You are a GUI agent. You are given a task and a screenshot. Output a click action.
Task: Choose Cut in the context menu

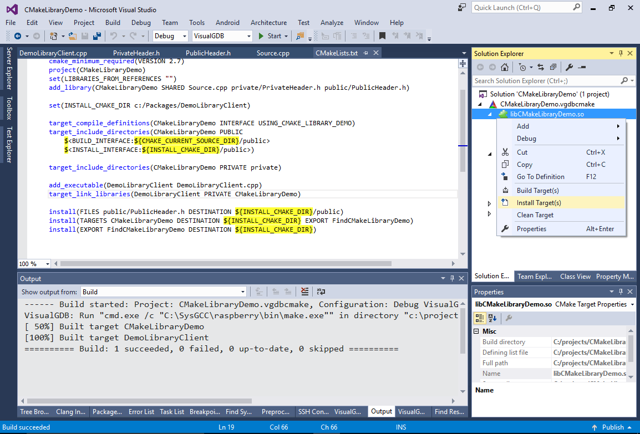(561, 152)
